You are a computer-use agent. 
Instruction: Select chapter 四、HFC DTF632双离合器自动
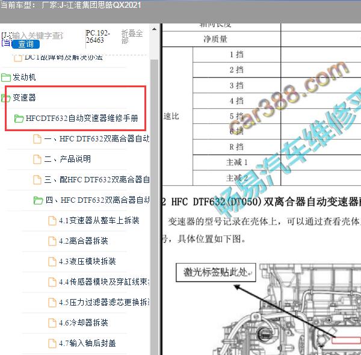coord(97,200)
